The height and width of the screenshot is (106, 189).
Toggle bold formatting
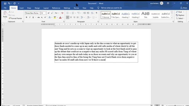(x=27, y=17)
